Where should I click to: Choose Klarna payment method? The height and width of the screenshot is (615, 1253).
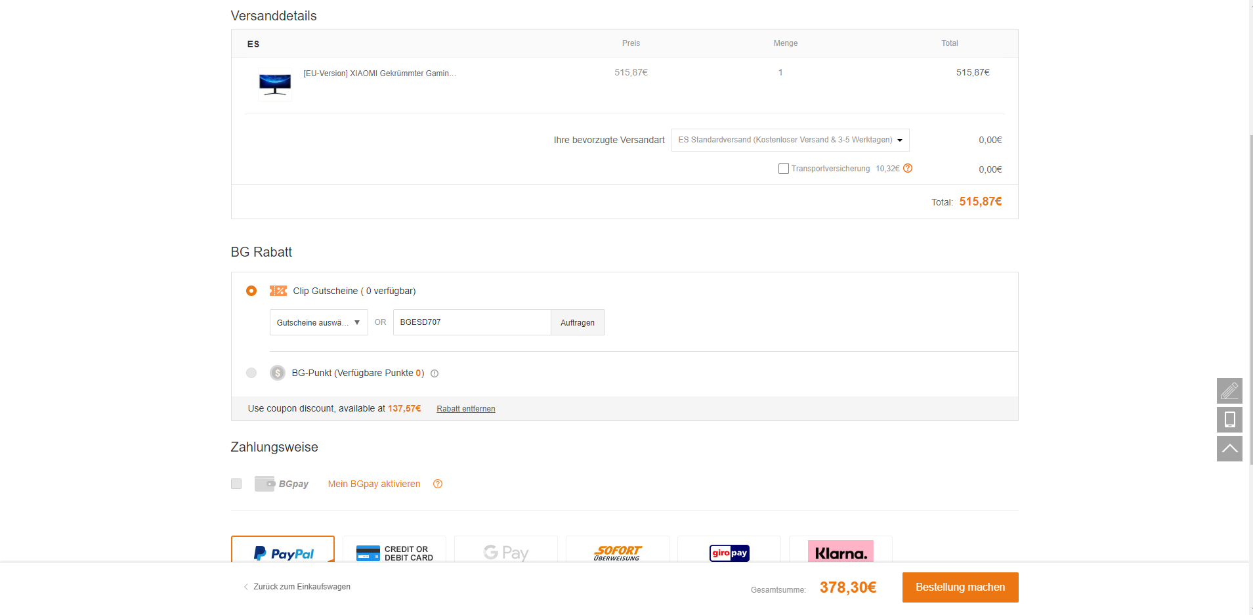841,549
